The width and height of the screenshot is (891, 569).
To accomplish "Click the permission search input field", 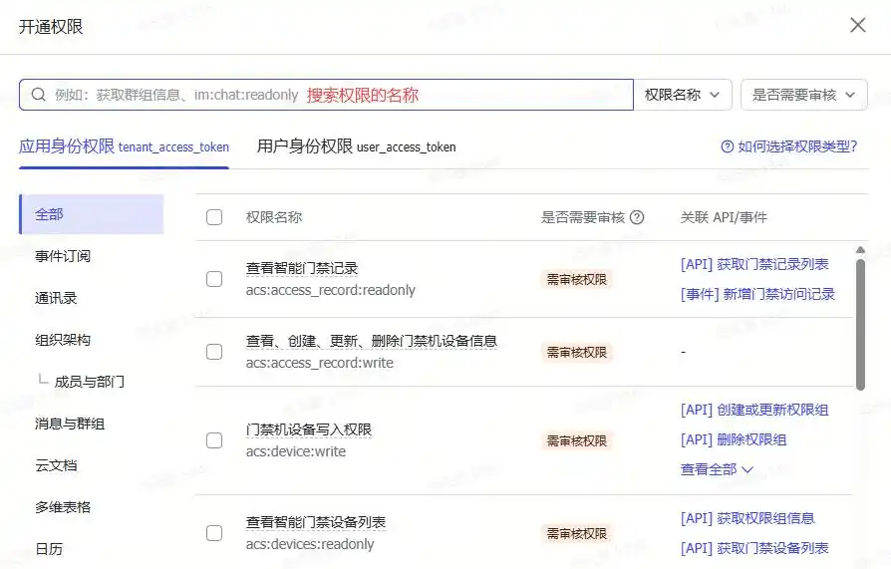I will [x=339, y=95].
